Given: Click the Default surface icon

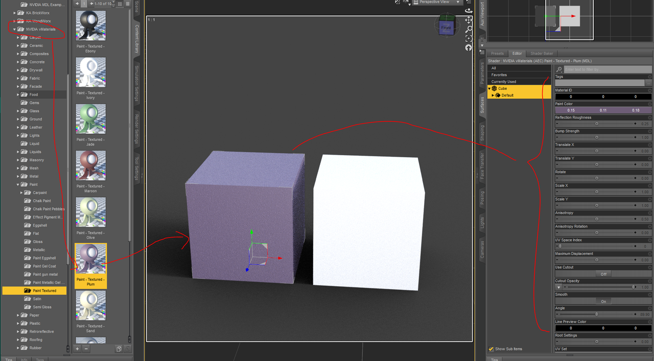Looking at the screenshot, I should (498, 95).
